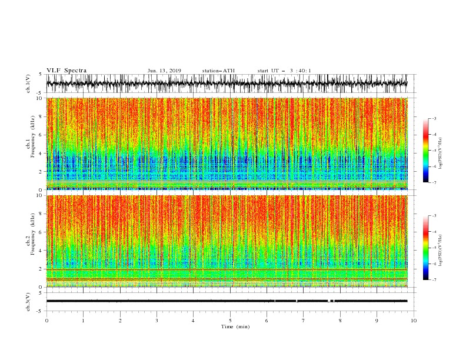Click the 'Time (min)' axis title
This screenshot has width=466, height=360.
point(235,326)
